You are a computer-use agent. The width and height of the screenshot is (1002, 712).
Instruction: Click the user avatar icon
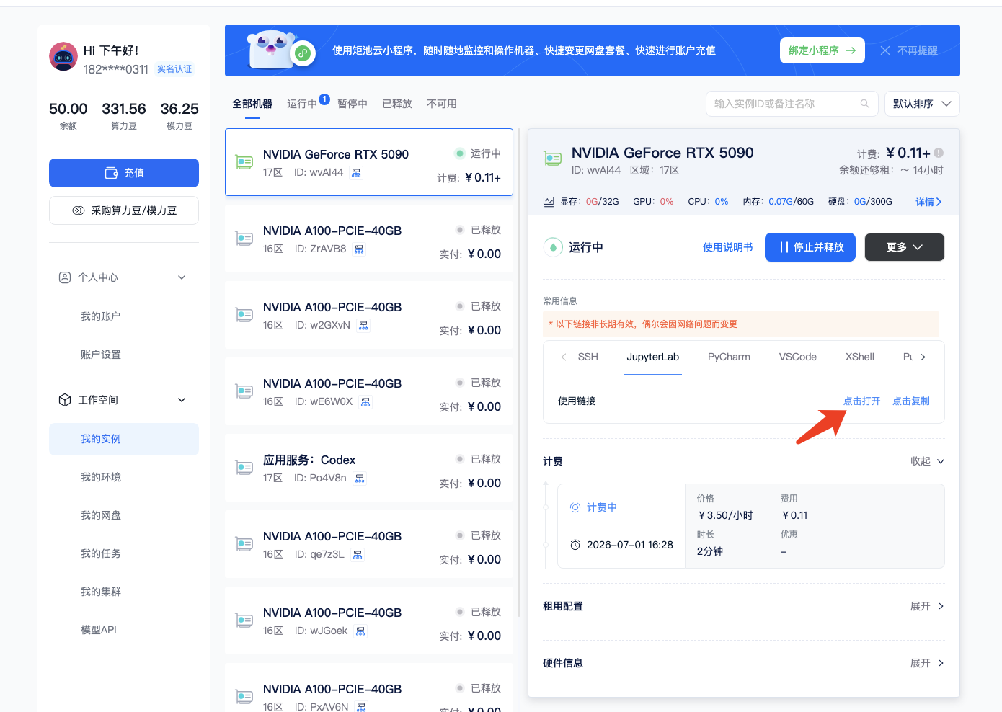pos(63,56)
